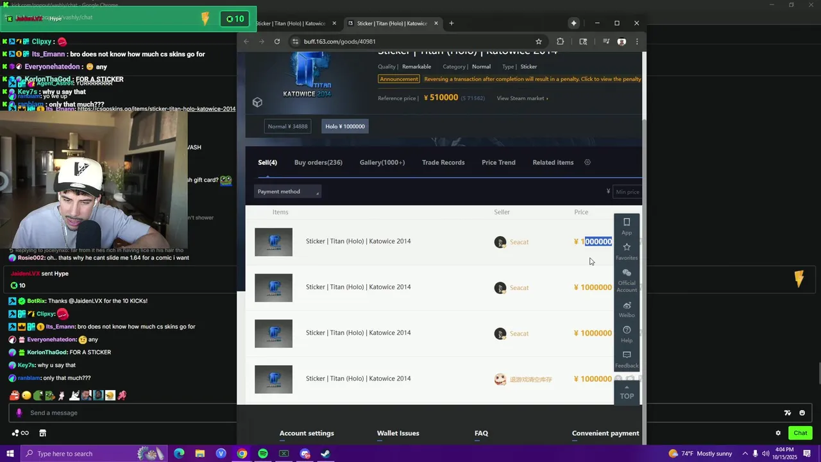Open Weibo sidebar icon
Screen dimensions: 821x462
[x=627, y=309]
